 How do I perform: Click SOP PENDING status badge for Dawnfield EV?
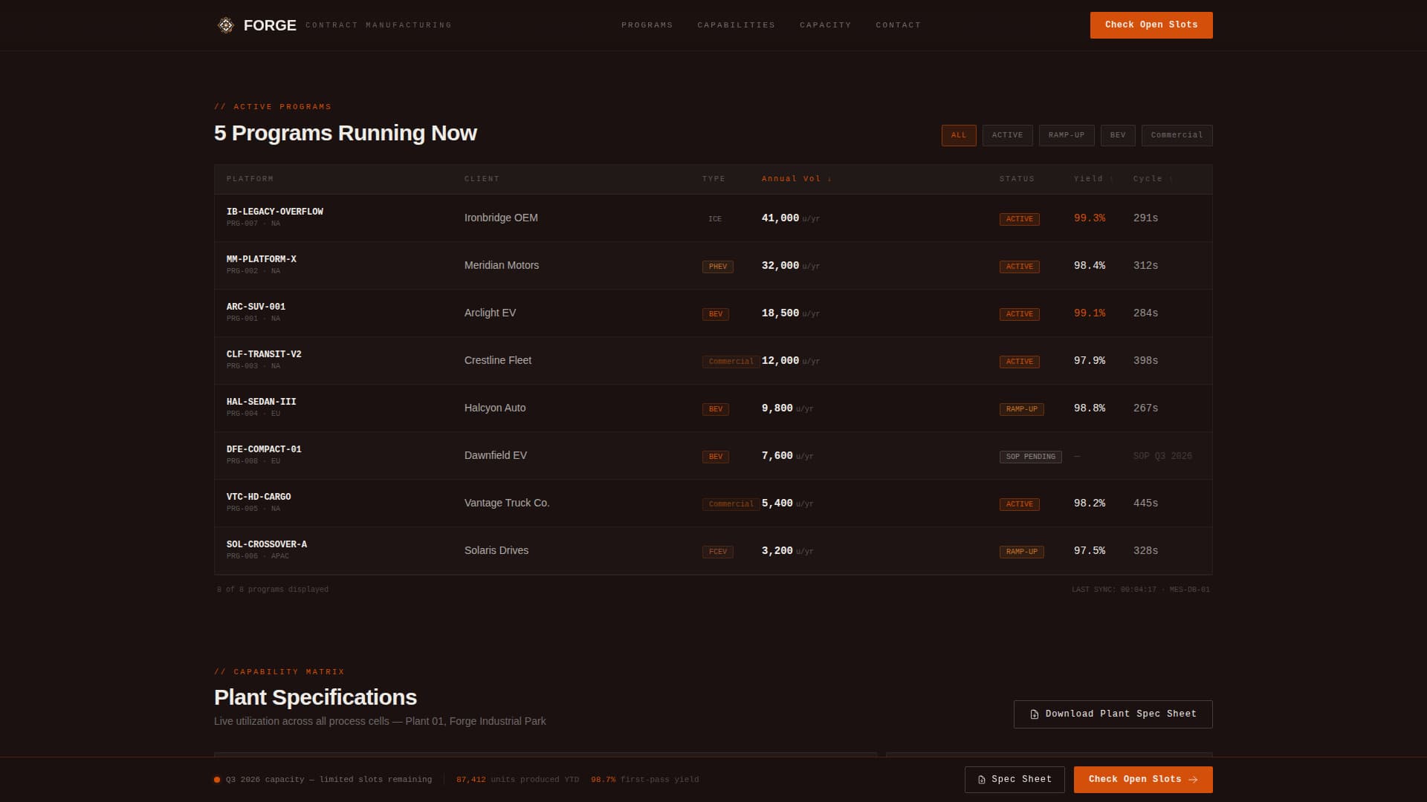click(1030, 457)
